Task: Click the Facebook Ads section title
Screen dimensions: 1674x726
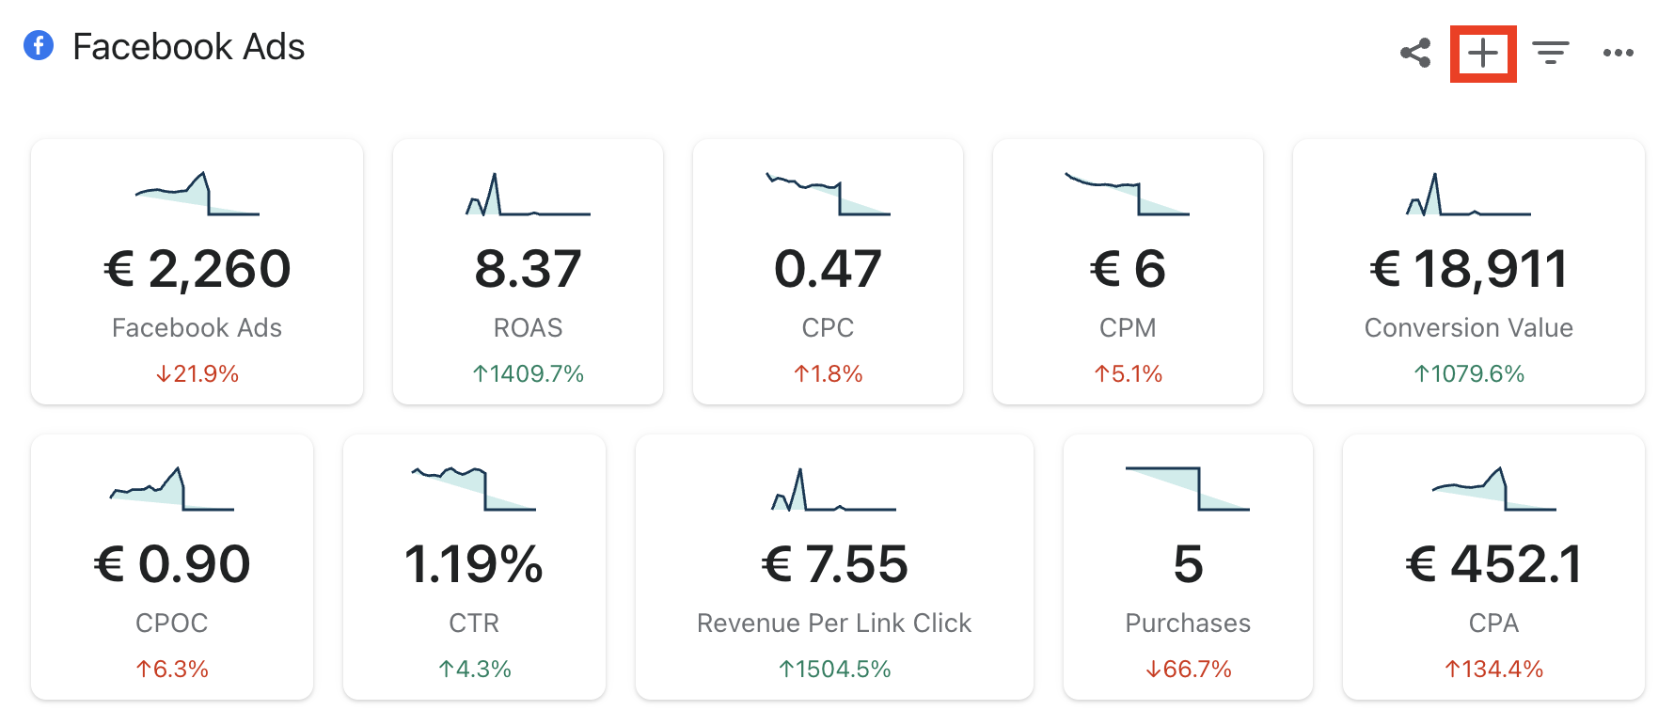Action: tap(188, 47)
